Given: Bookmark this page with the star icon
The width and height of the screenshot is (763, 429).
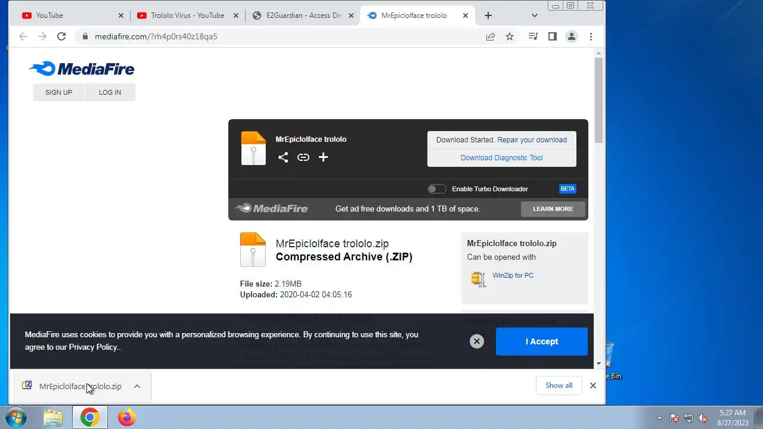Looking at the screenshot, I should coord(510,36).
